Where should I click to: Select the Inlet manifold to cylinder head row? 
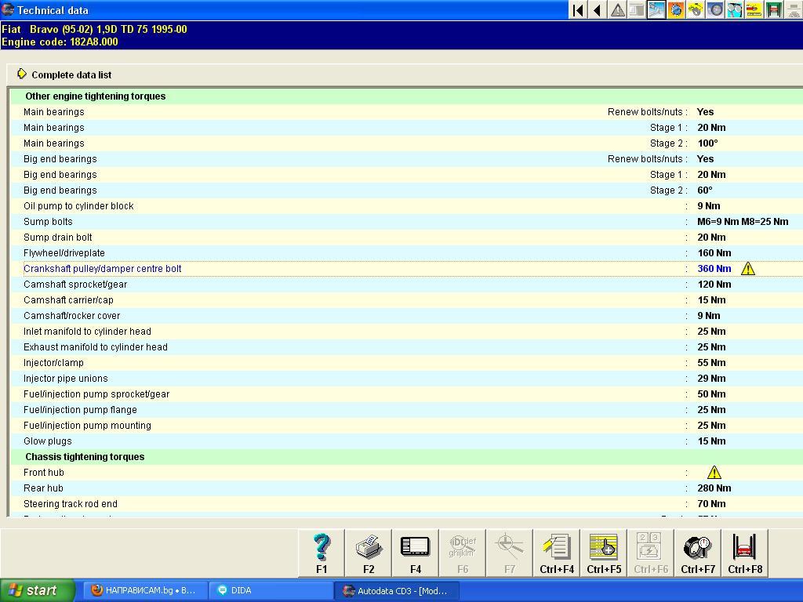click(x=407, y=332)
